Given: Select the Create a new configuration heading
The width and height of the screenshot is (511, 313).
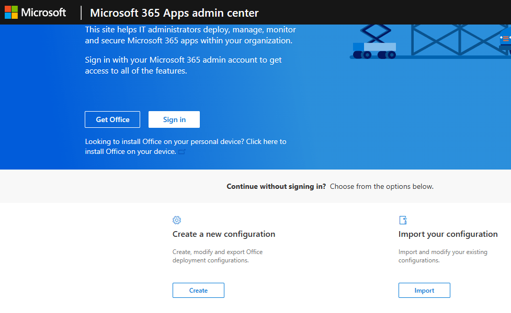Looking at the screenshot, I should (x=223, y=234).
